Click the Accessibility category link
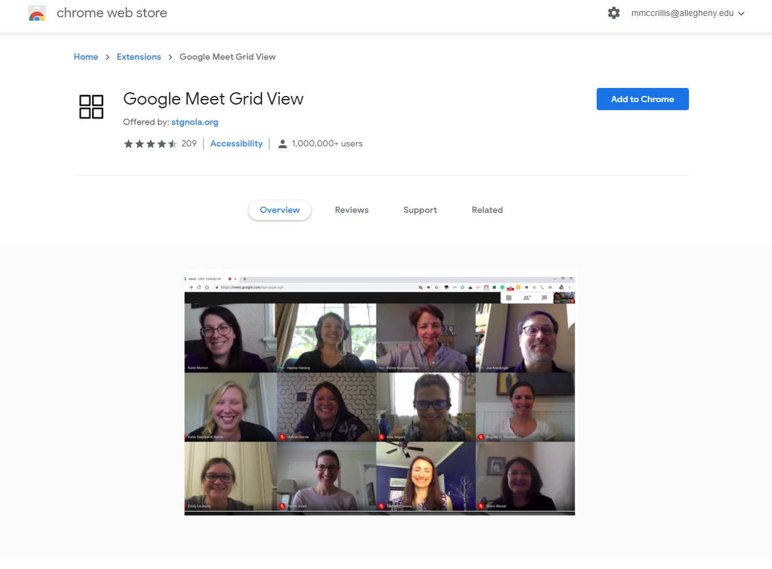Screen dimensions: 772x569 tap(236, 143)
